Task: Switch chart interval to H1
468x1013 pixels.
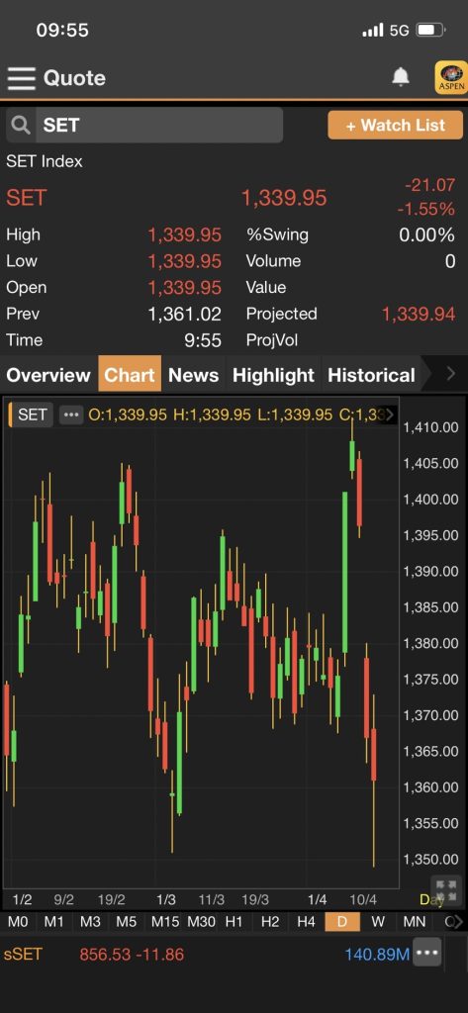Action: tap(234, 922)
